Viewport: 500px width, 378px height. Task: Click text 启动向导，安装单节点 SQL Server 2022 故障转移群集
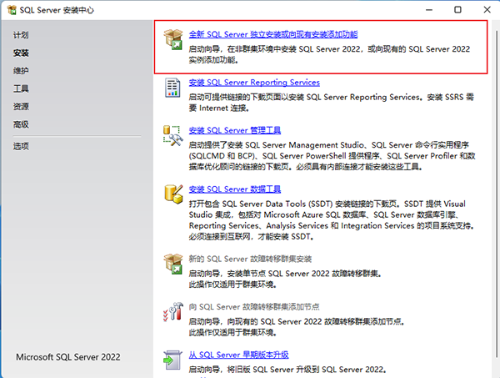[x=285, y=274]
